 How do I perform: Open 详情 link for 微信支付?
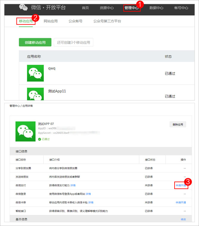coord(73,185)
